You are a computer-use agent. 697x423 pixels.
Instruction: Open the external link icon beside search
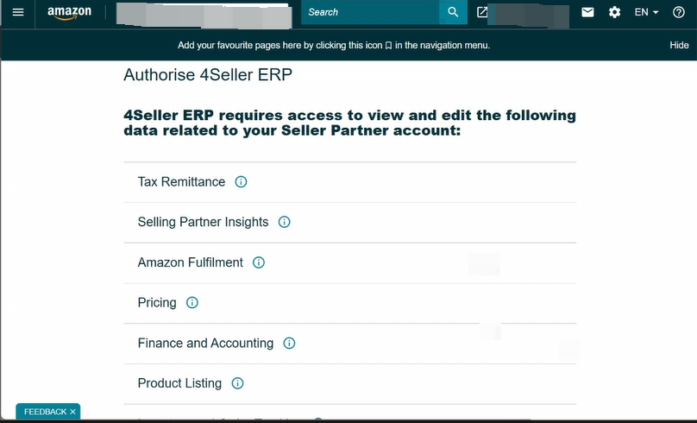pyautogui.click(x=482, y=12)
